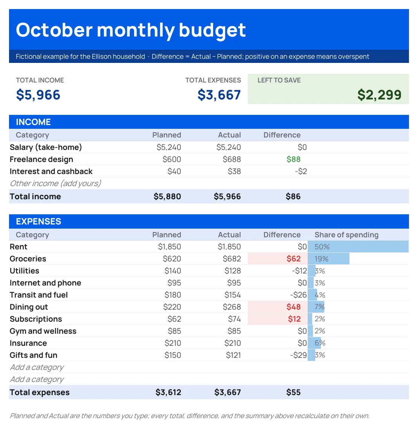Click the red Groceries difference $62
This screenshot has width=418, height=429.
[x=293, y=259]
